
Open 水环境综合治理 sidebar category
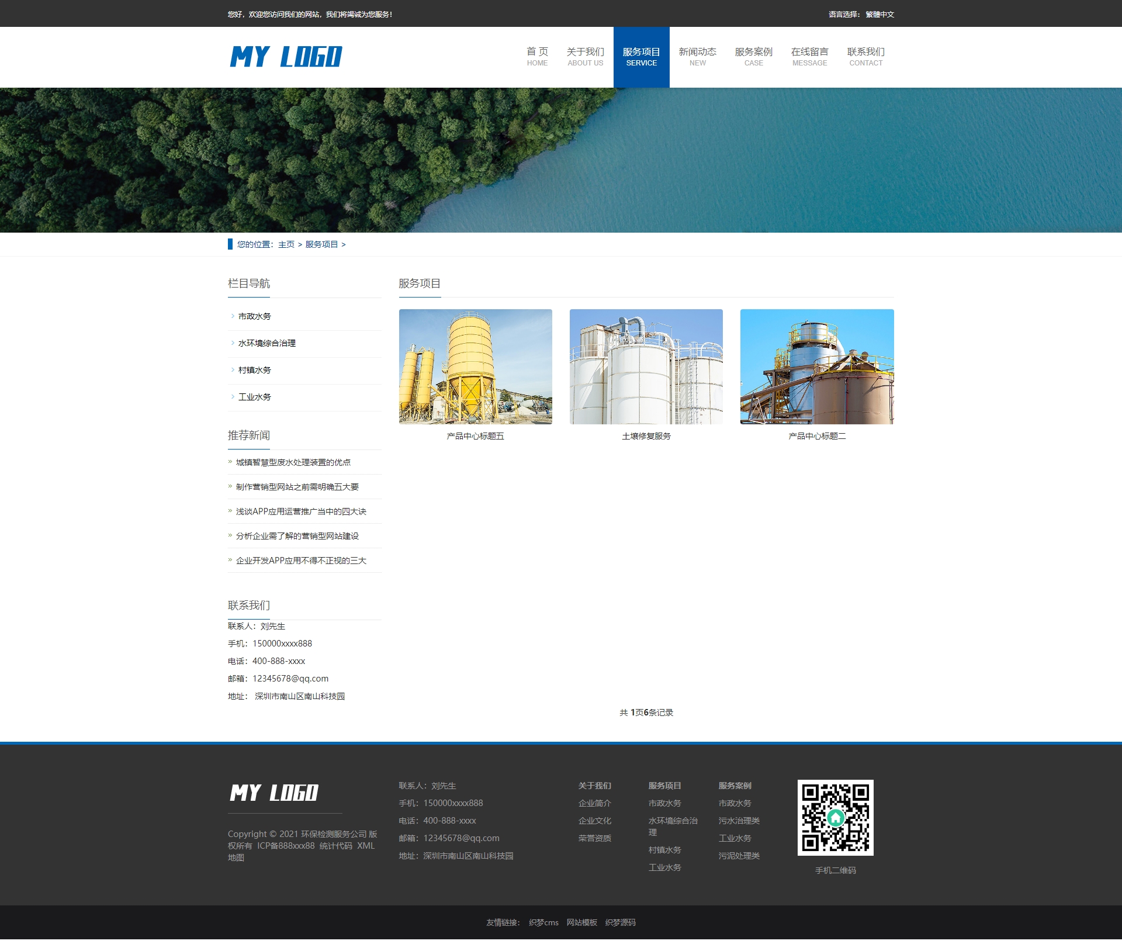tap(267, 343)
